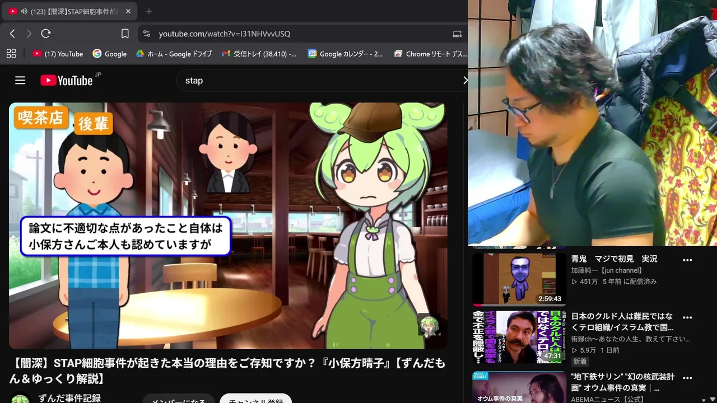
Task: Open site information icon beside the URL
Action: pyautogui.click(x=147, y=34)
